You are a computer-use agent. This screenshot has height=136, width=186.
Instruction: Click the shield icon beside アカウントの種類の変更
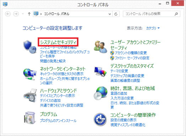(x=112, y=53)
